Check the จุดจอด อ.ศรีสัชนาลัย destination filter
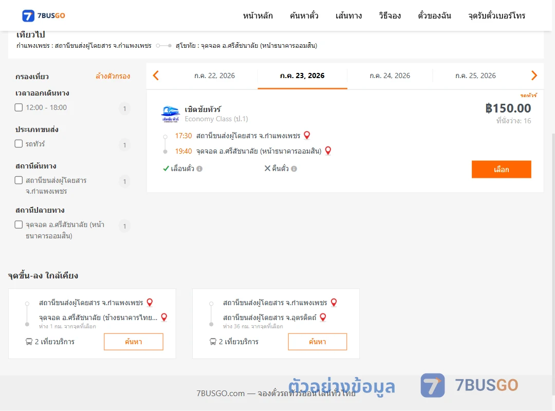The height and width of the screenshot is (411, 555). coord(19,225)
